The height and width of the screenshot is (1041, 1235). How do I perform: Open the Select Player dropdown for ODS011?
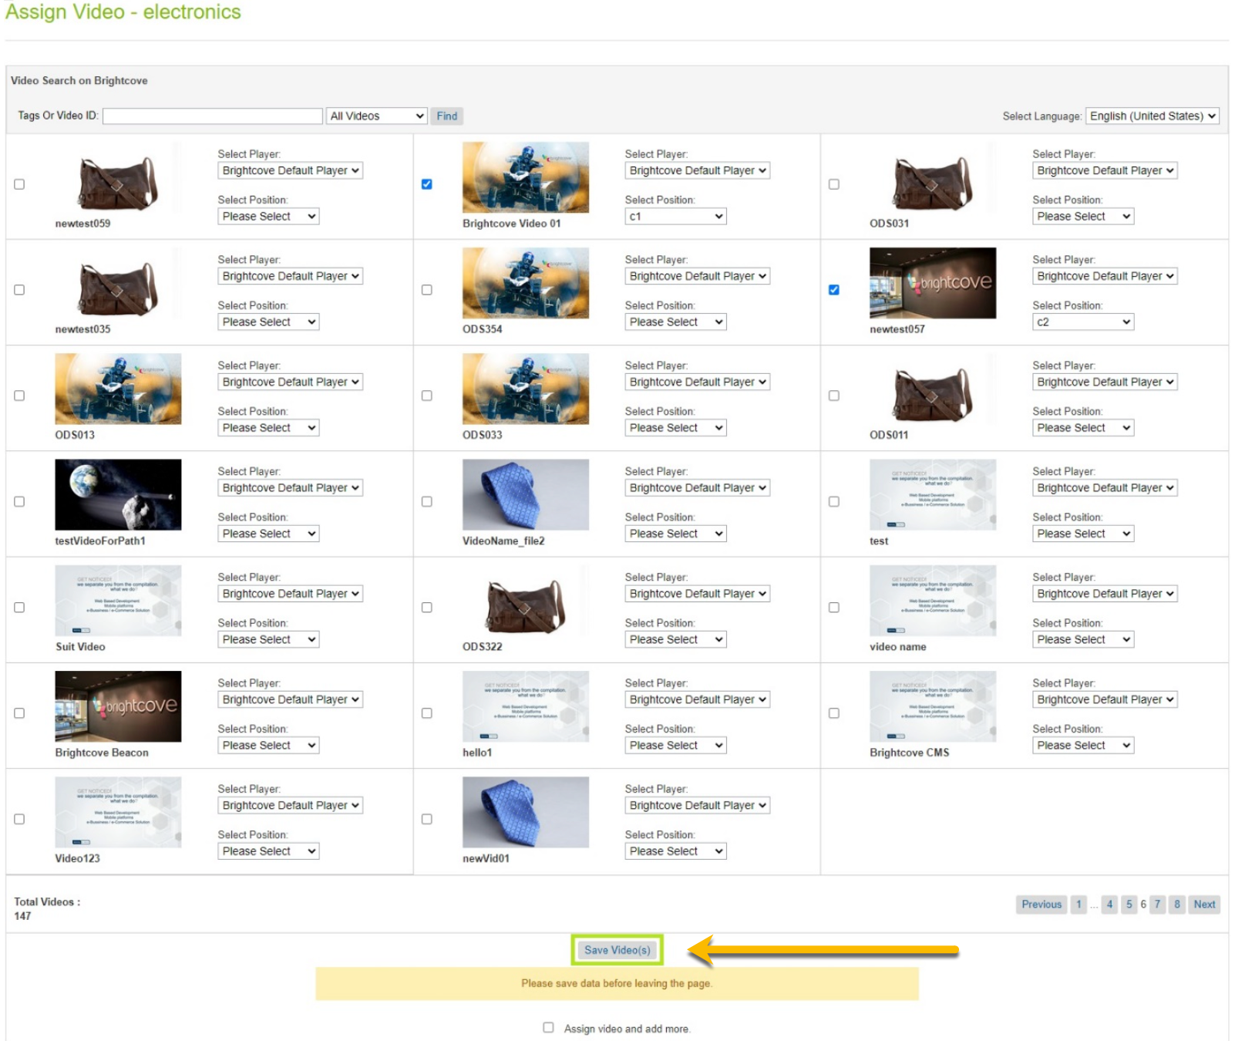1105,381
